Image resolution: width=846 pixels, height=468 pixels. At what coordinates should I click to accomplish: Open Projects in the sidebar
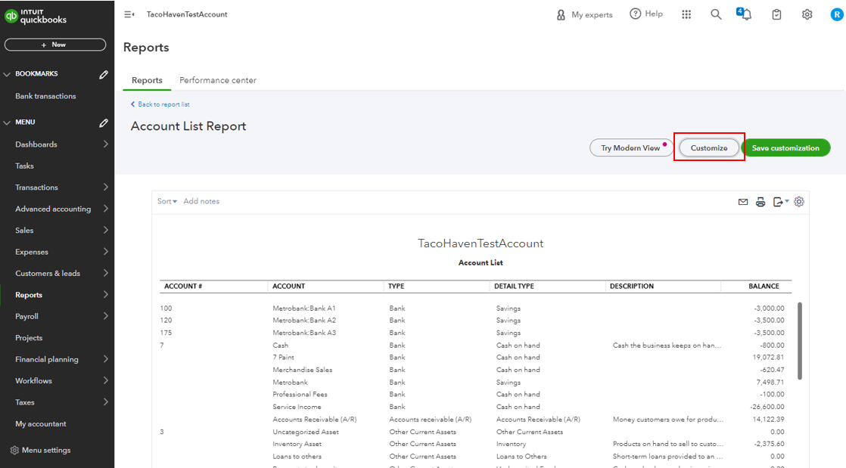pyautogui.click(x=29, y=338)
